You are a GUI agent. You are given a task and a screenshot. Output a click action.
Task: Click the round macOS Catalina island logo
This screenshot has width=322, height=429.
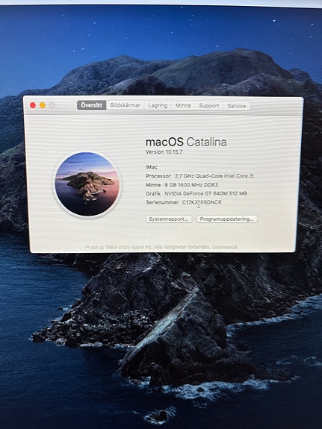87,184
